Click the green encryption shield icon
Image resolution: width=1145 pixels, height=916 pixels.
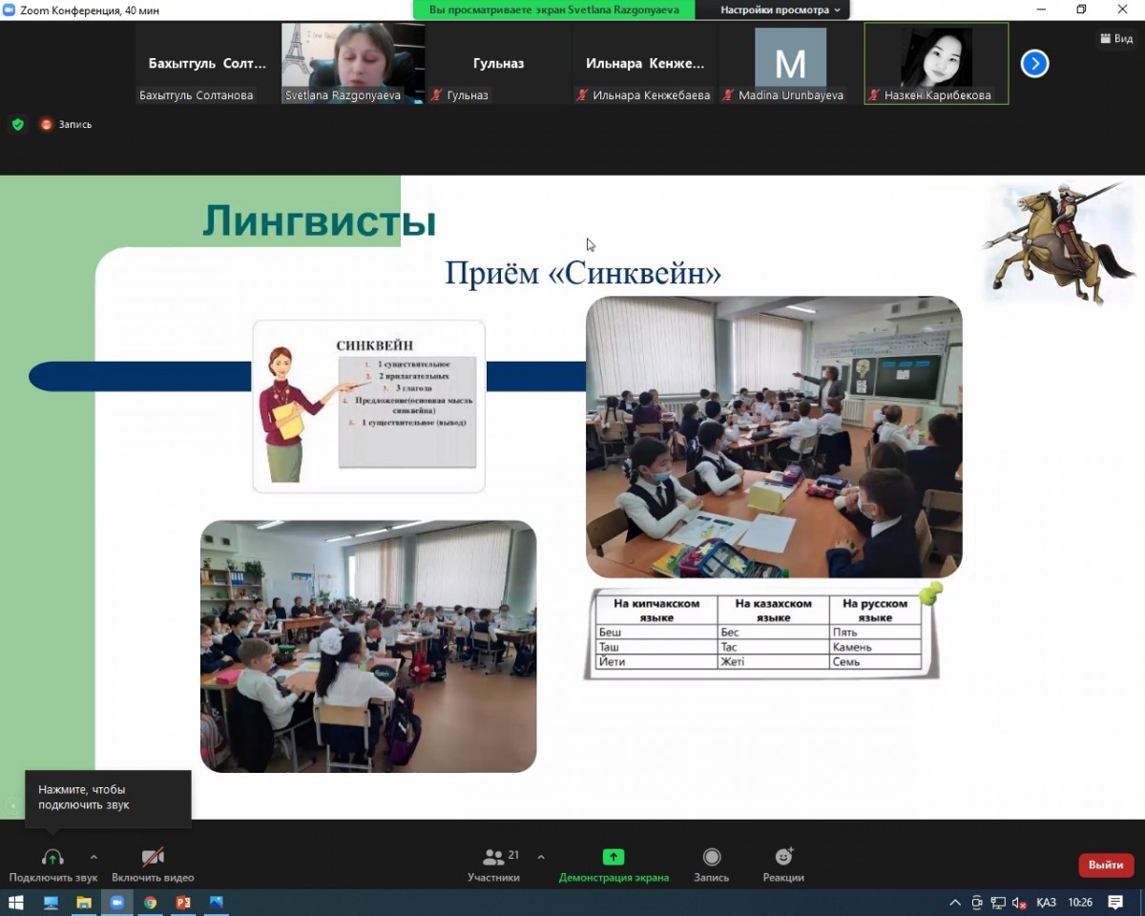click(x=17, y=124)
